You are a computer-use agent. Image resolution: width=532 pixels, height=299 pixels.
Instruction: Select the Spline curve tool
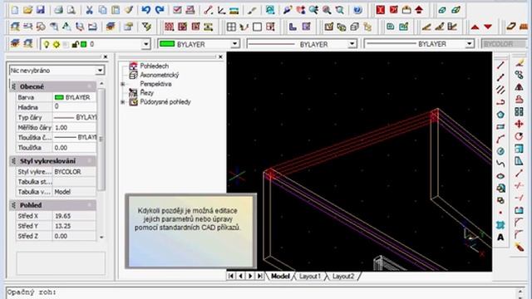click(500, 164)
